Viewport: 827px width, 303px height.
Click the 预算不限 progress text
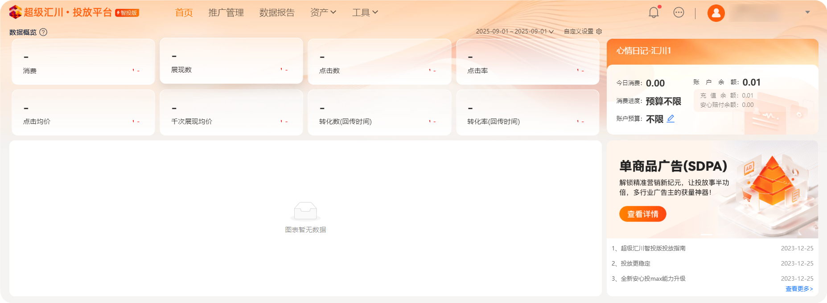point(663,101)
